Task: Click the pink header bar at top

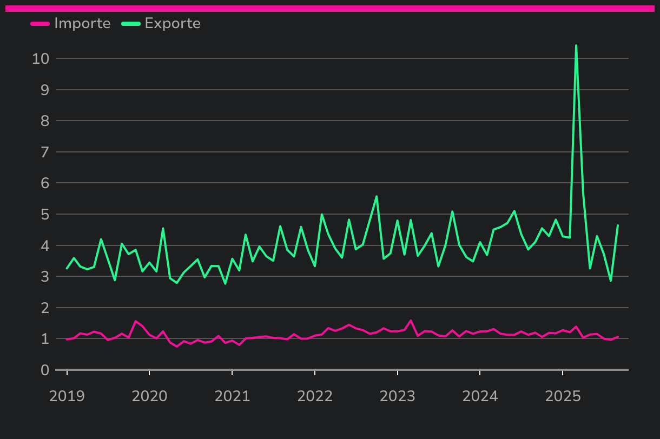Action: tap(330, 8)
